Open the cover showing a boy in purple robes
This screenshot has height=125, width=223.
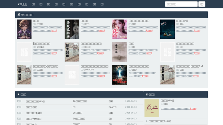click(x=24, y=29)
